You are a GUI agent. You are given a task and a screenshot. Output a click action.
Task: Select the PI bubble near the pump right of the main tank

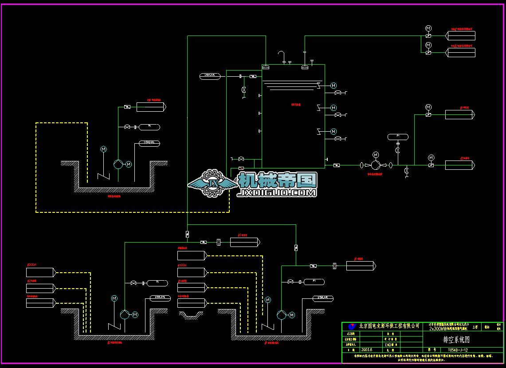[x=398, y=137]
